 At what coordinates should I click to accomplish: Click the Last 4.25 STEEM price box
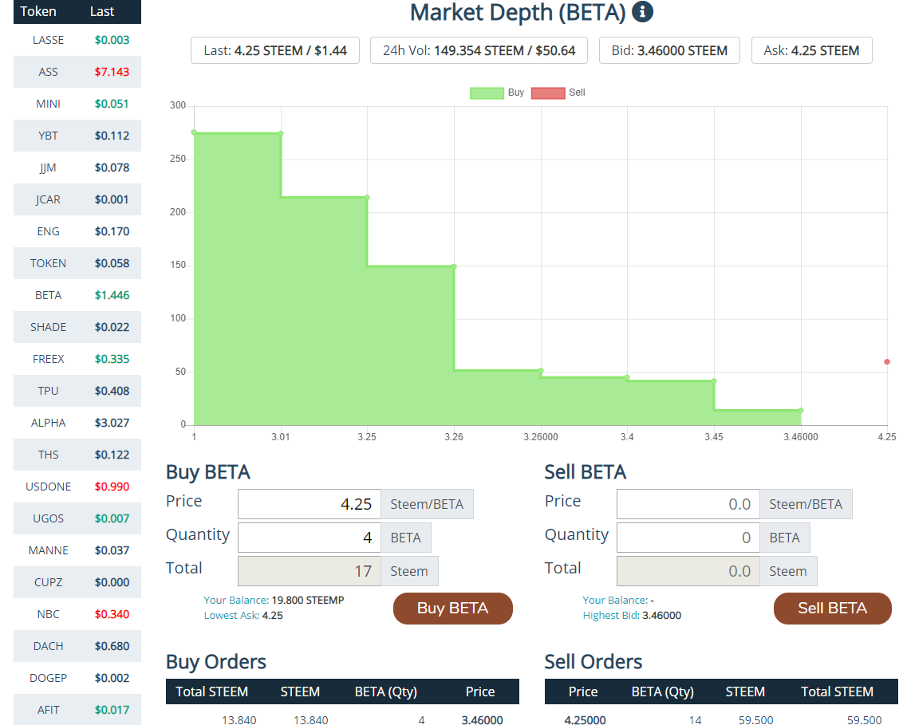275,51
